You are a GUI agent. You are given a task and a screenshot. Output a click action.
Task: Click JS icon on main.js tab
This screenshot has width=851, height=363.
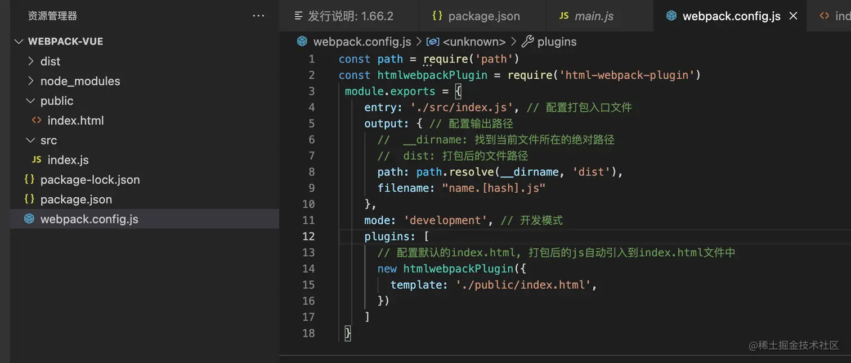pyautogui.click(x=564, y=16)
